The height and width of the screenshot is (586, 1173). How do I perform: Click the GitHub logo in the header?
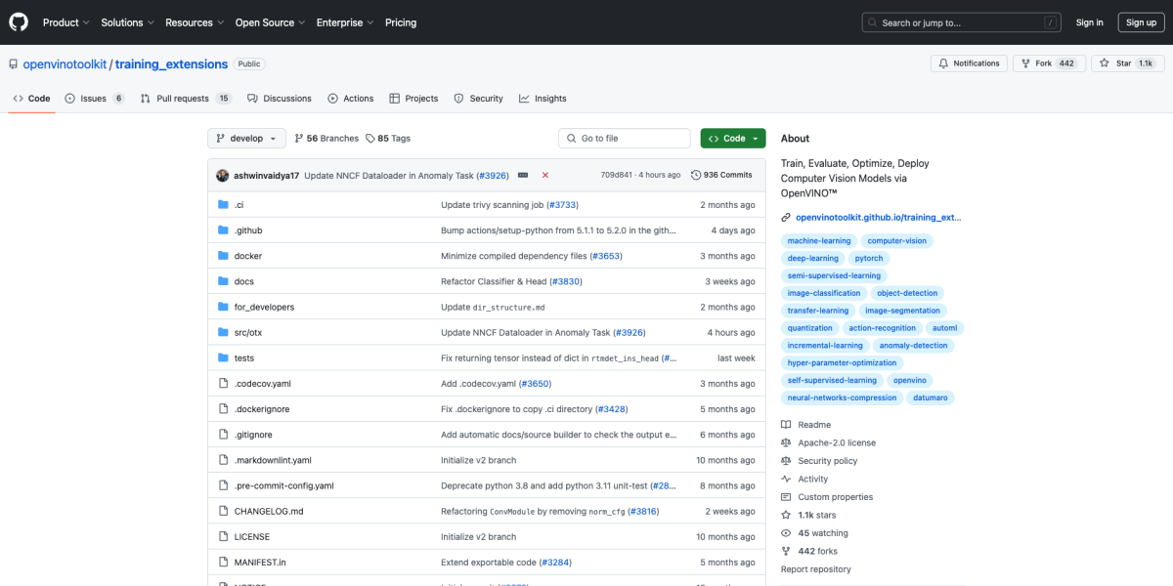pyautogui.click(x=18, y=21)
